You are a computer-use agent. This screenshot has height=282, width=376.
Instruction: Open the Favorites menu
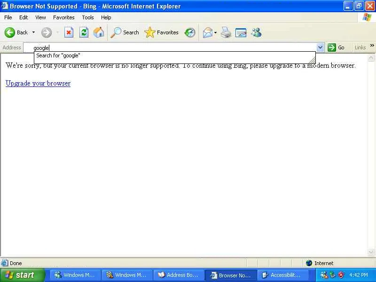click(x=64, y=17)
